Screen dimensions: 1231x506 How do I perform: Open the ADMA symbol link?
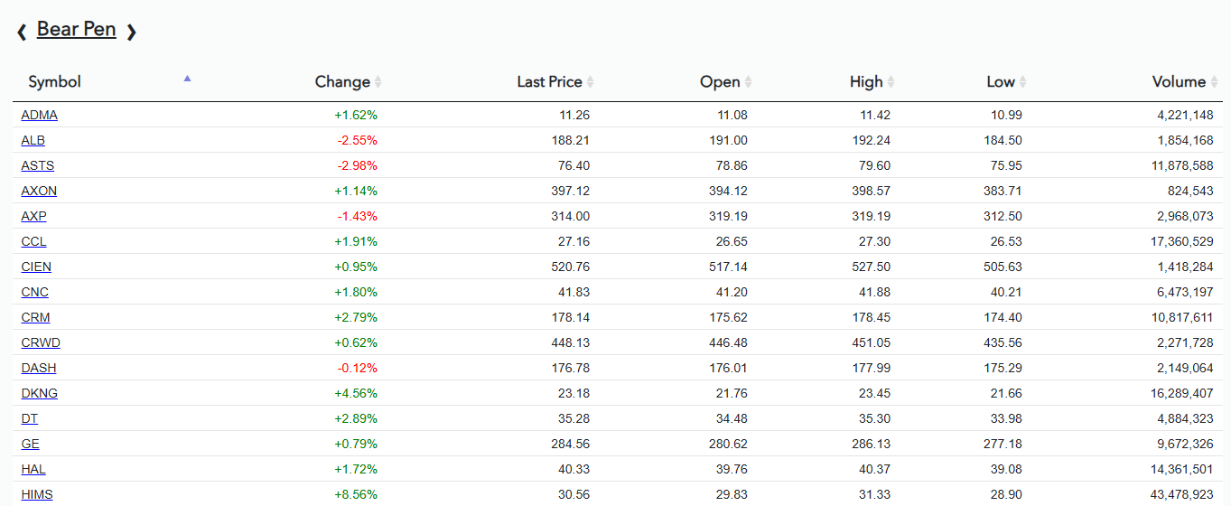coord(39,116)
